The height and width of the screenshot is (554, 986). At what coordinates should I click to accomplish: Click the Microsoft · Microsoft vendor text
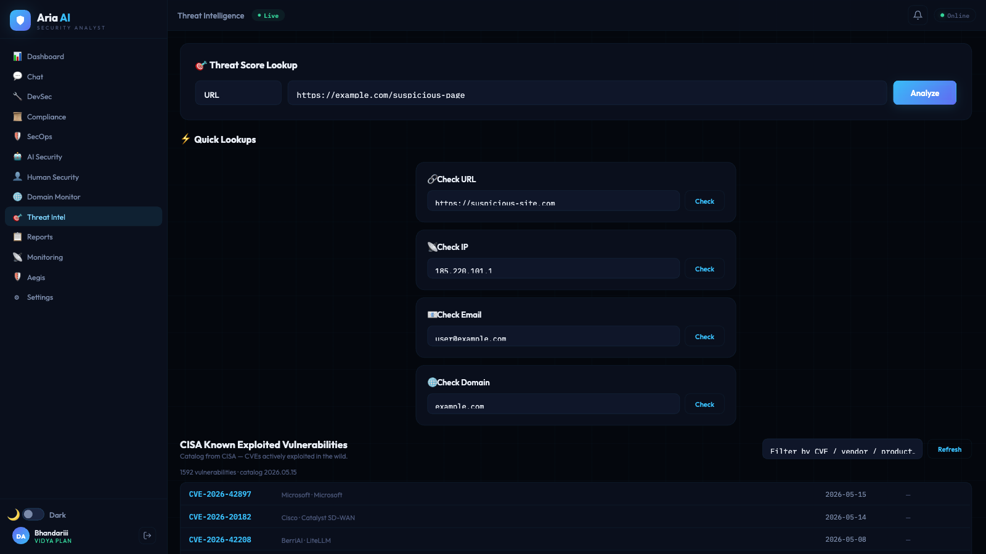[x=312, y=495]
